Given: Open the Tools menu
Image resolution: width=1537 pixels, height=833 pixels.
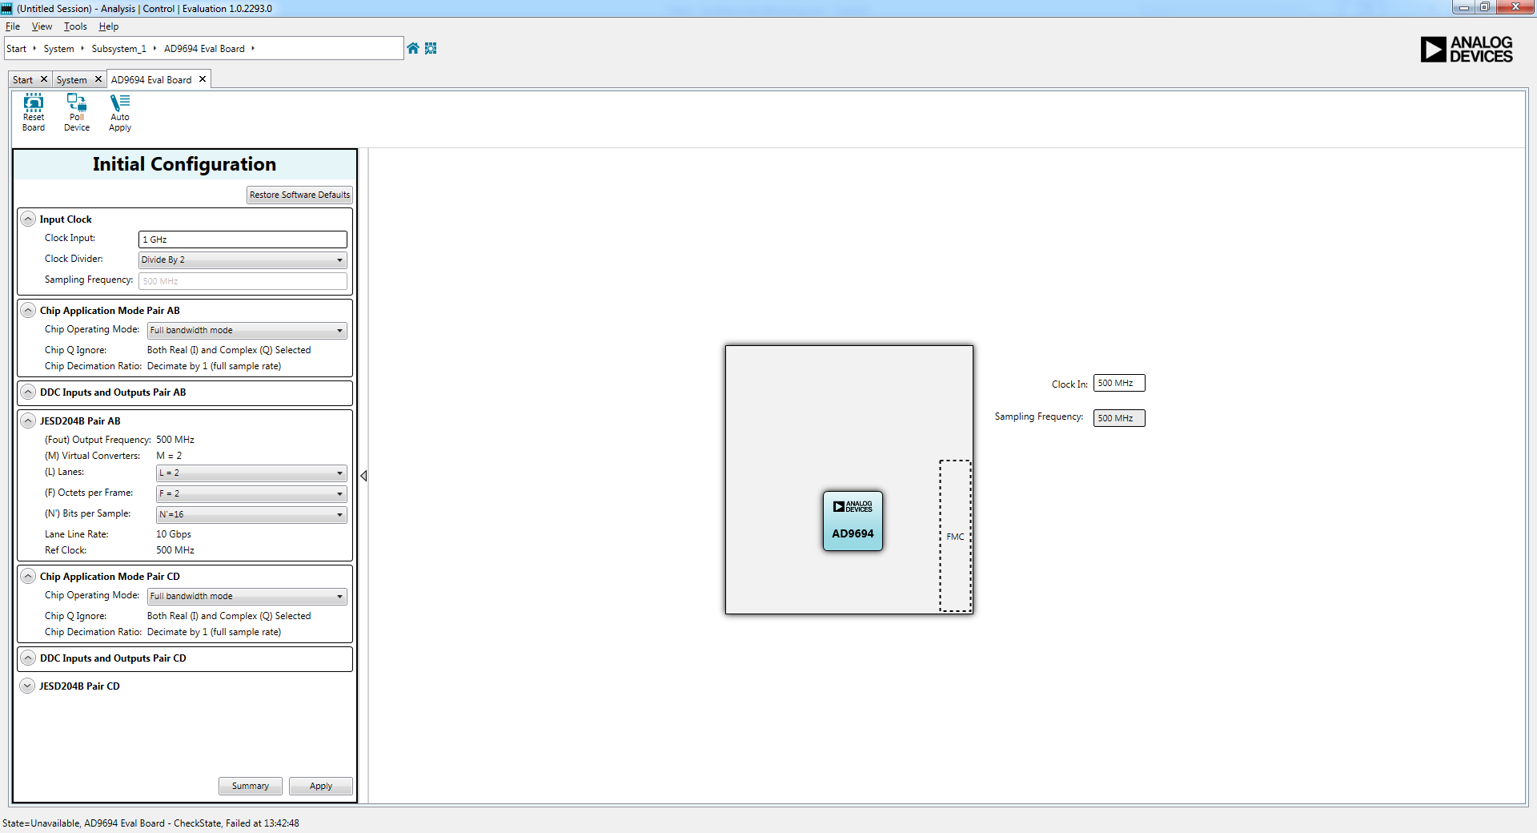Looking at the screenshot, I should (75, 26).
